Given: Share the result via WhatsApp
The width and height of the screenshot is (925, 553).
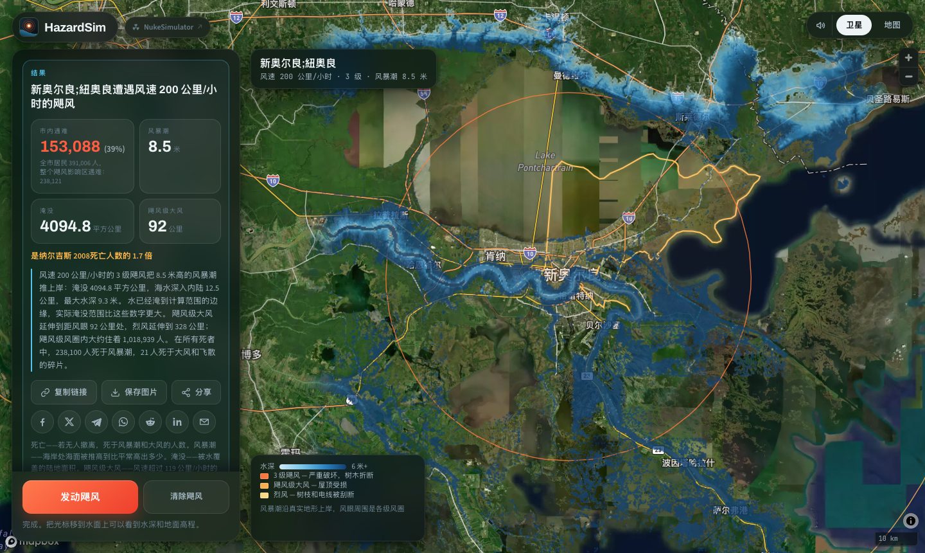Looking at the screenshot, I should [123, 422].
